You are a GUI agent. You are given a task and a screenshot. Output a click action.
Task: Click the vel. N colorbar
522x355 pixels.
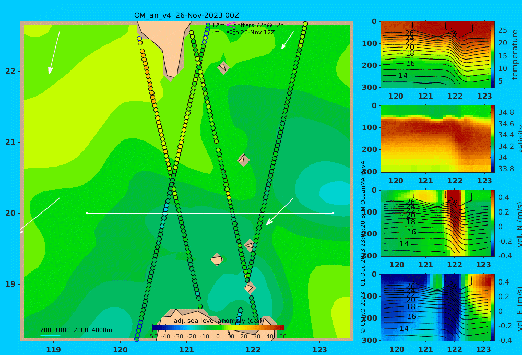tap(493, 223)
